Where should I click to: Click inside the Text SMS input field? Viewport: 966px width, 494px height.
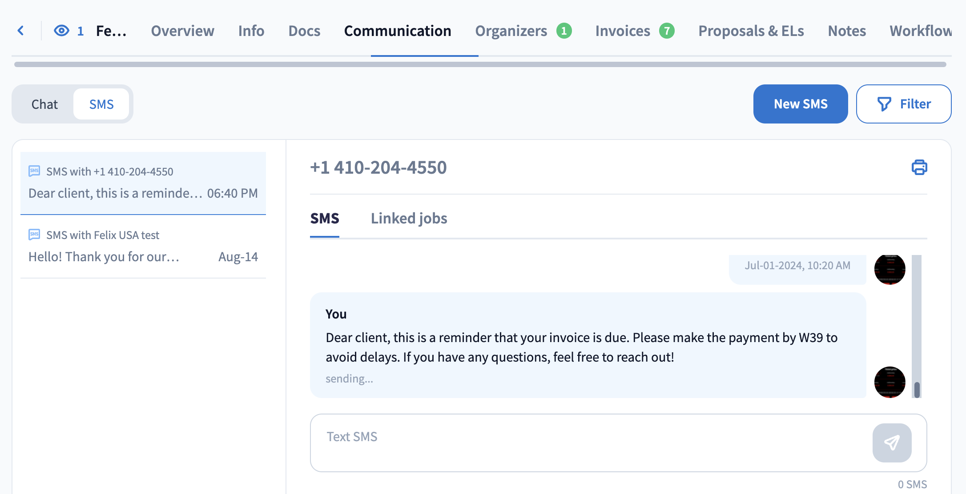click(x=534, y=437)
